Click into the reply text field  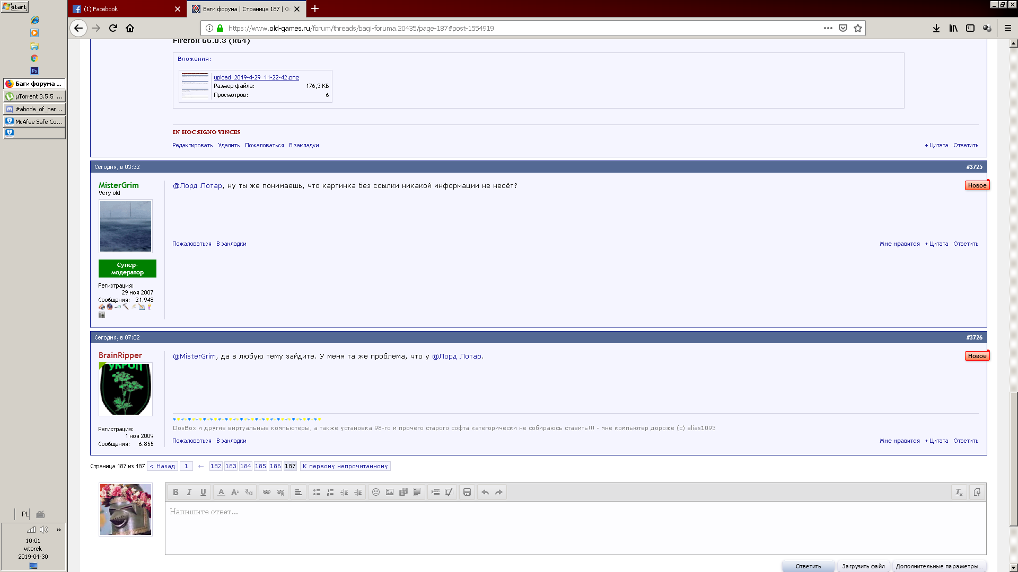point(575,528)
